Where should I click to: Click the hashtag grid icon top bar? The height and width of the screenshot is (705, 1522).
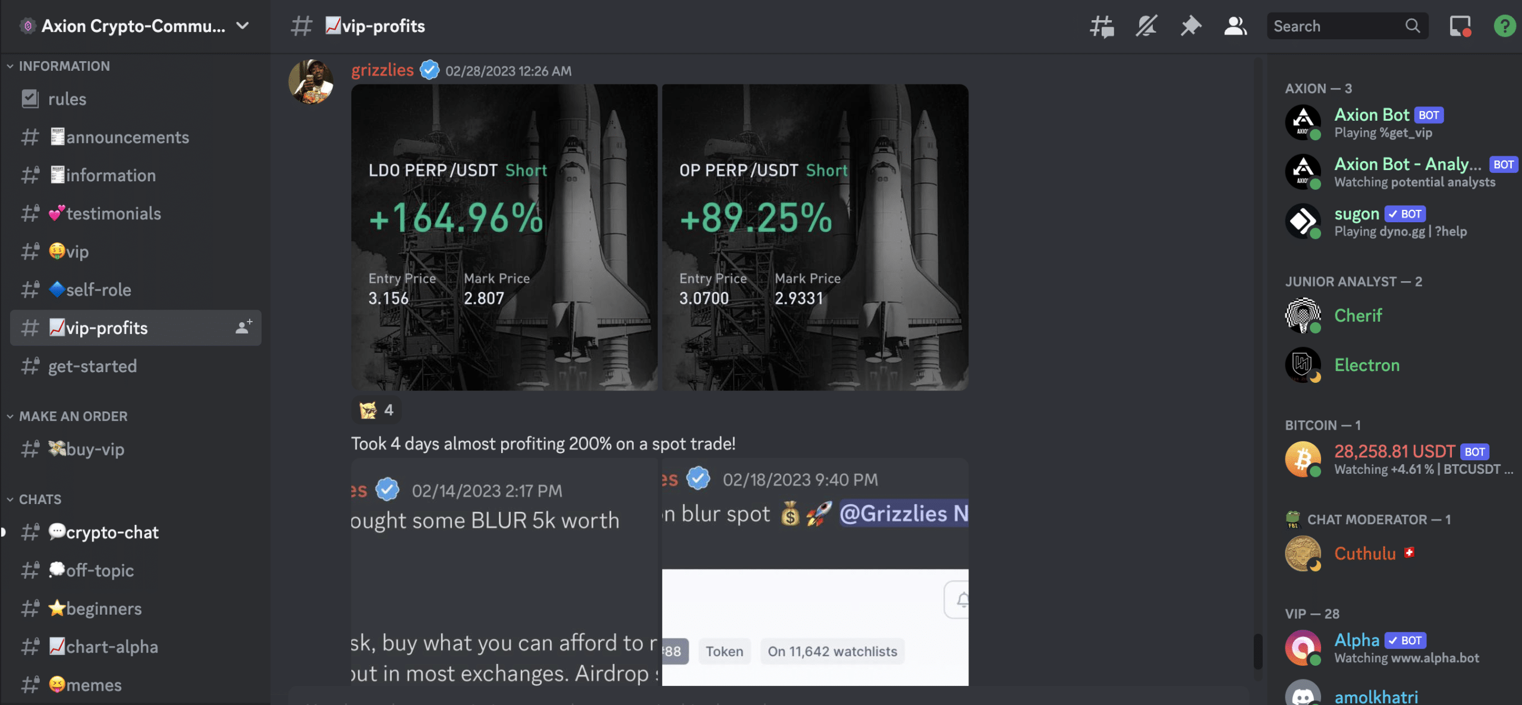click(x=1102, y=25)
